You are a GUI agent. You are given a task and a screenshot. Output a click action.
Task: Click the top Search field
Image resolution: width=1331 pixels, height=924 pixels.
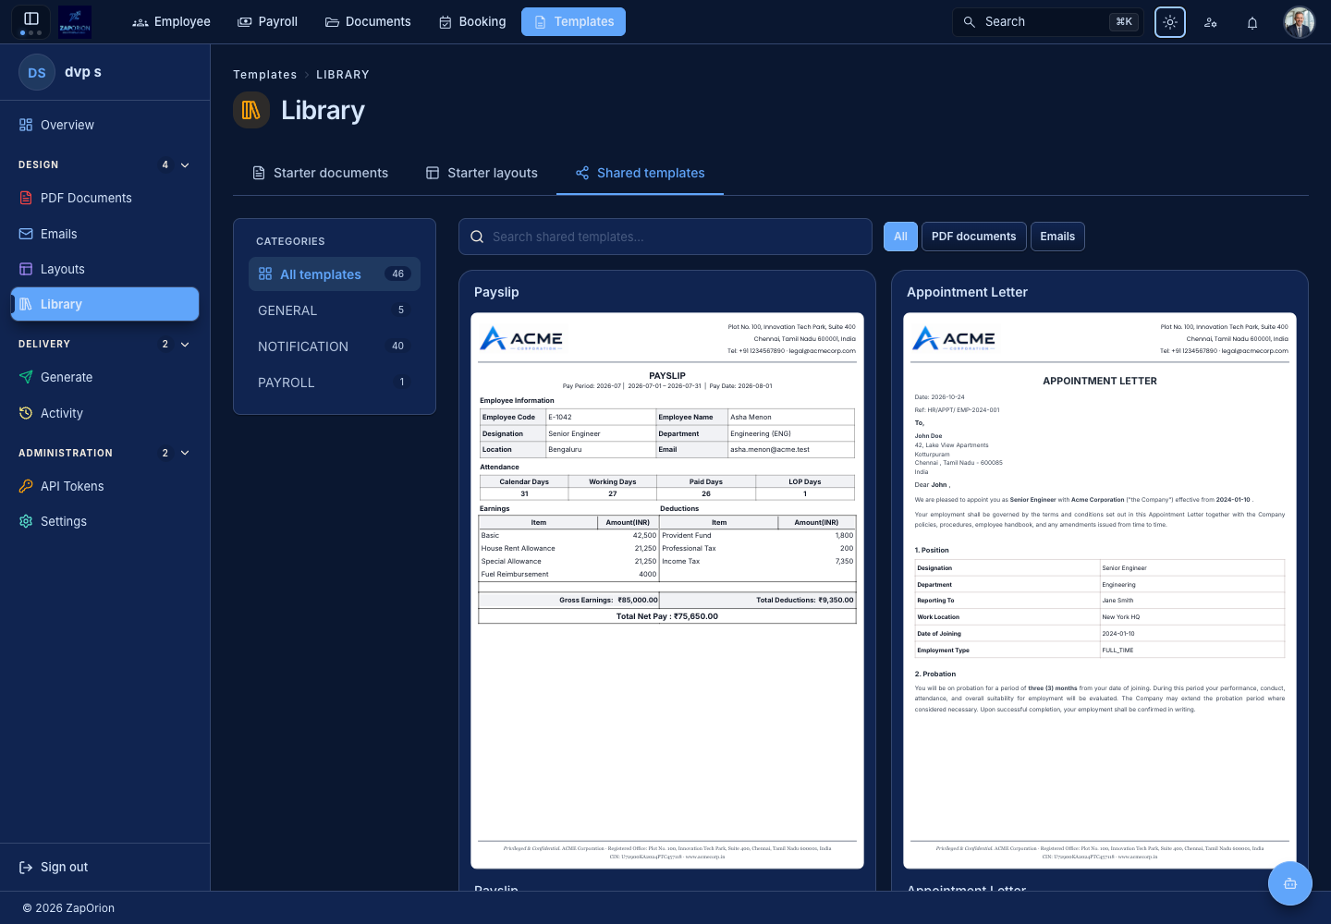click(x=1048, y=21)
